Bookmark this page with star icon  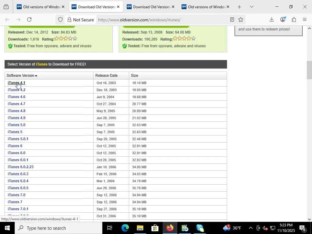pyautogui.click(x=241, y=19)
